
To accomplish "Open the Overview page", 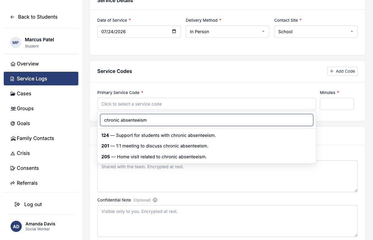I will click(41, 64).
